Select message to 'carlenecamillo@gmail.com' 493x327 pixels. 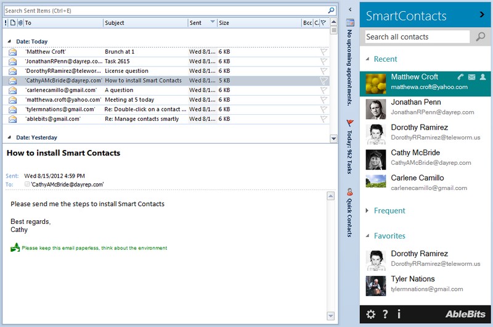pyautogui.click(x=166, y=90)
